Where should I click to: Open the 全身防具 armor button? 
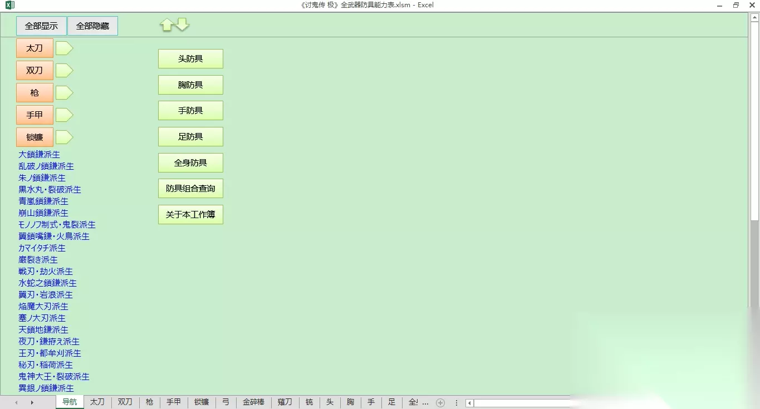(190, 162)
